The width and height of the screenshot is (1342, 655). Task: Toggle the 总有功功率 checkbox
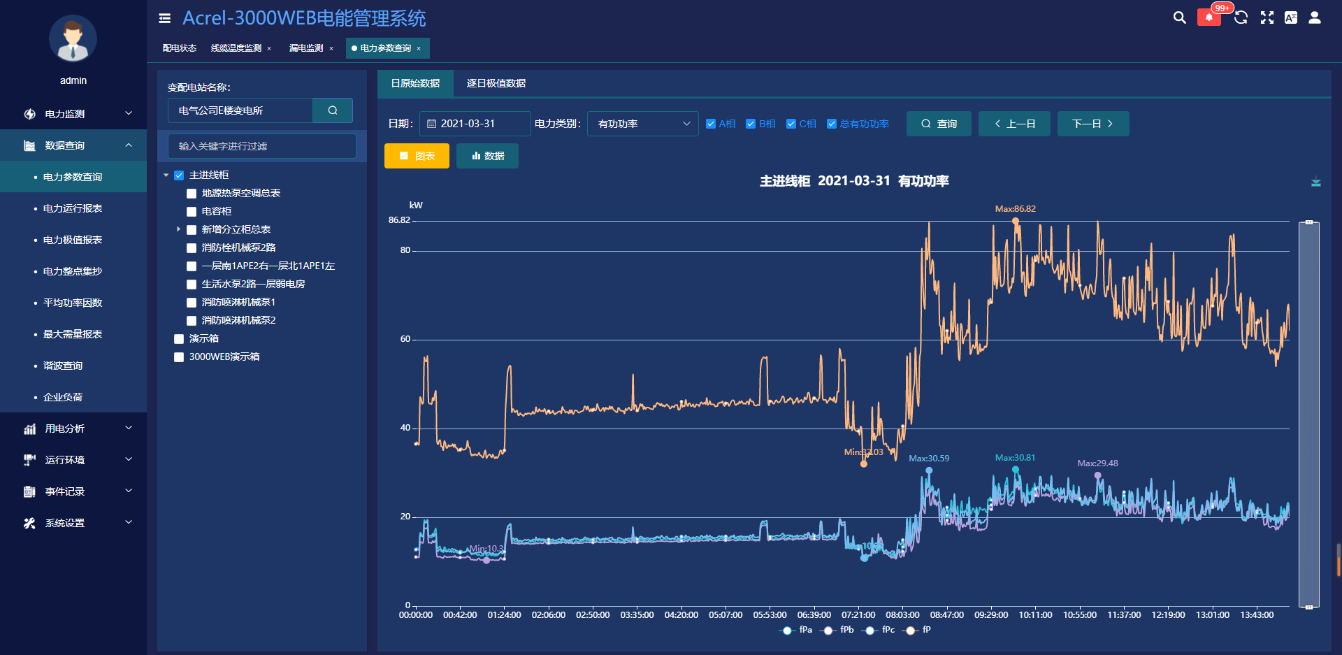(x=832, y=124)
